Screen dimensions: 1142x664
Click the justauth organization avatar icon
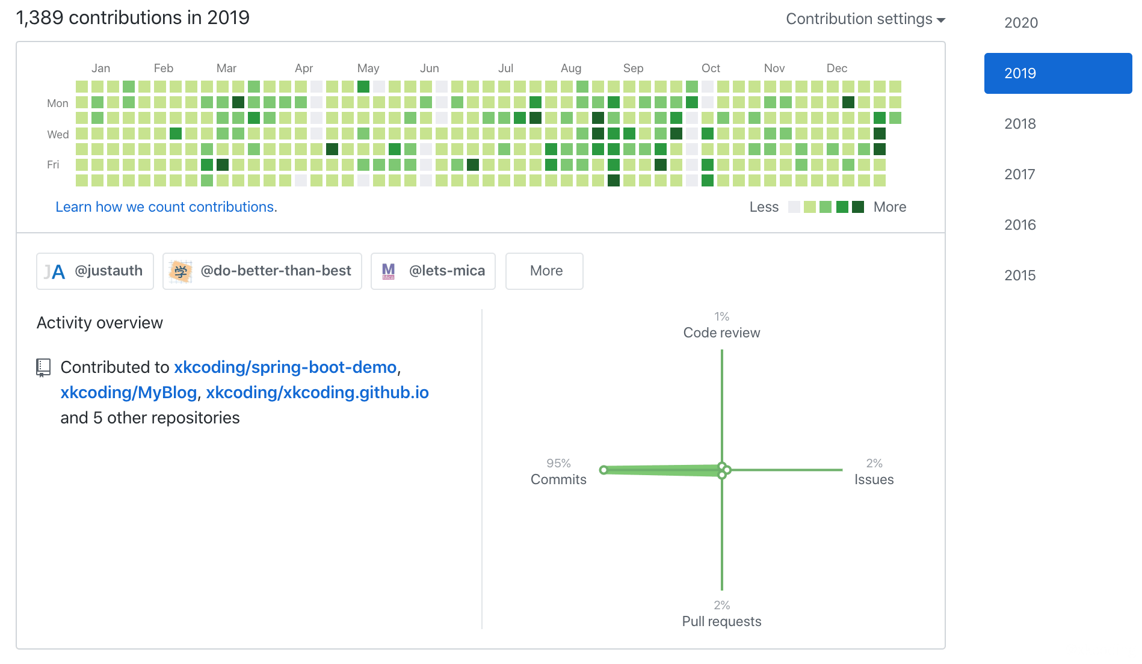click(x=55, y=272)
